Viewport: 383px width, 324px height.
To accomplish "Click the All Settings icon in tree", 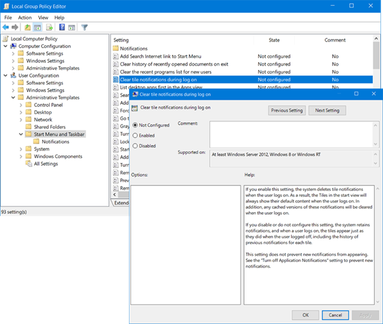I will pos(29,164).
